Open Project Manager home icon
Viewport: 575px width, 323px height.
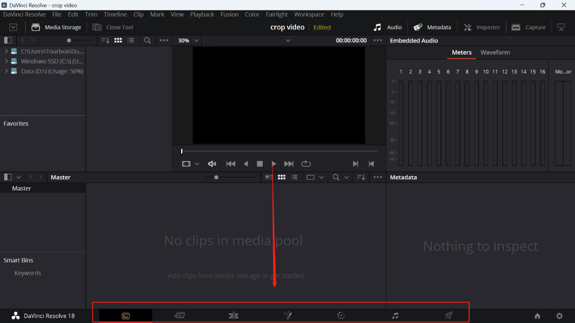coord(537,316)
